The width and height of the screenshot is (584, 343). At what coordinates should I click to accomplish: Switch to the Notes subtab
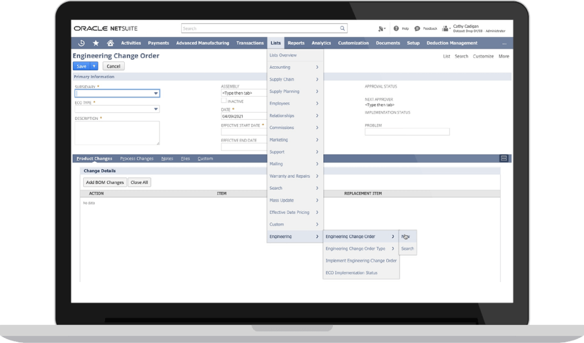click(x=167, y=158)
